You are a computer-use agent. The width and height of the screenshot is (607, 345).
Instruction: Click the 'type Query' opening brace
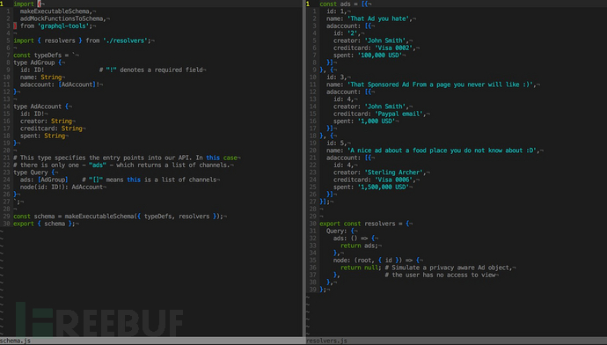pyautogui.click(x=53, y=172)
